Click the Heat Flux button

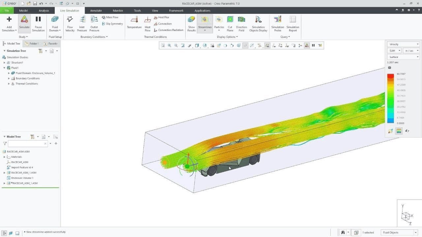[161, 17]
